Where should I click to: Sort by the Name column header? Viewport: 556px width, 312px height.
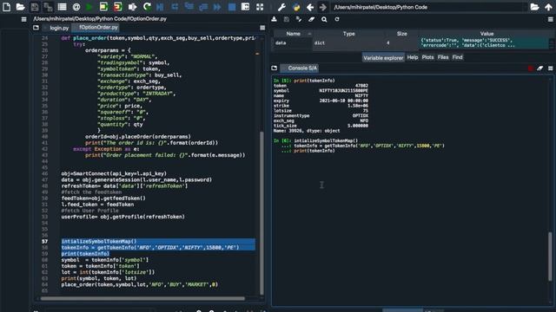click(x=294, y=34)
